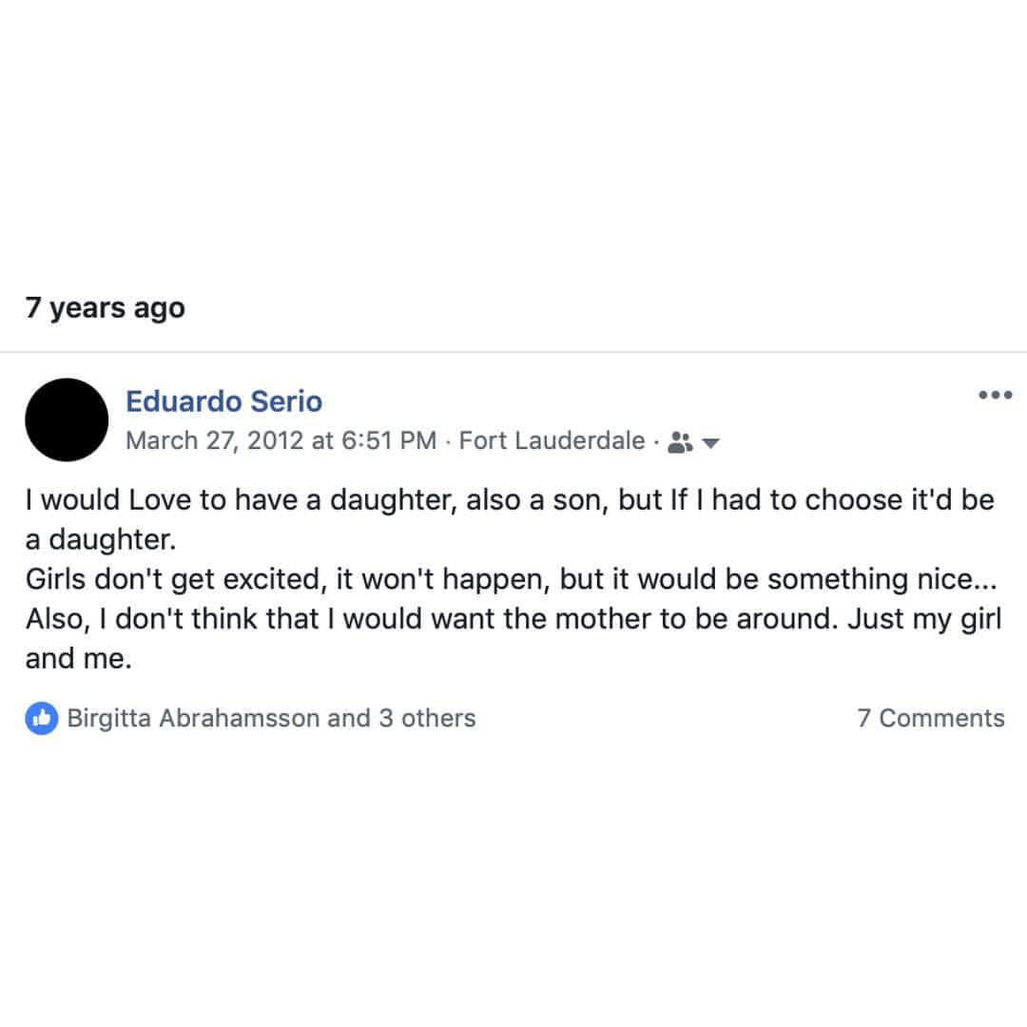The width and height of the screenshot is (1027, 1027).
Task: Click the line "Also, I don't think"
Action: tap(513, 620)
